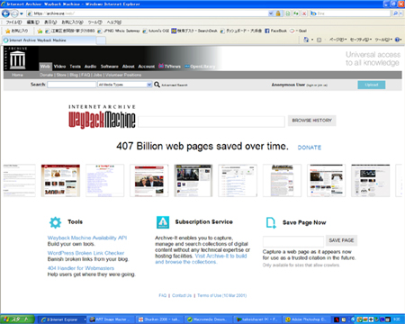Viewport: 405px width, 324px height.
Task: Click the browser Stop (red X) icon
Action: tap(304, 13)
